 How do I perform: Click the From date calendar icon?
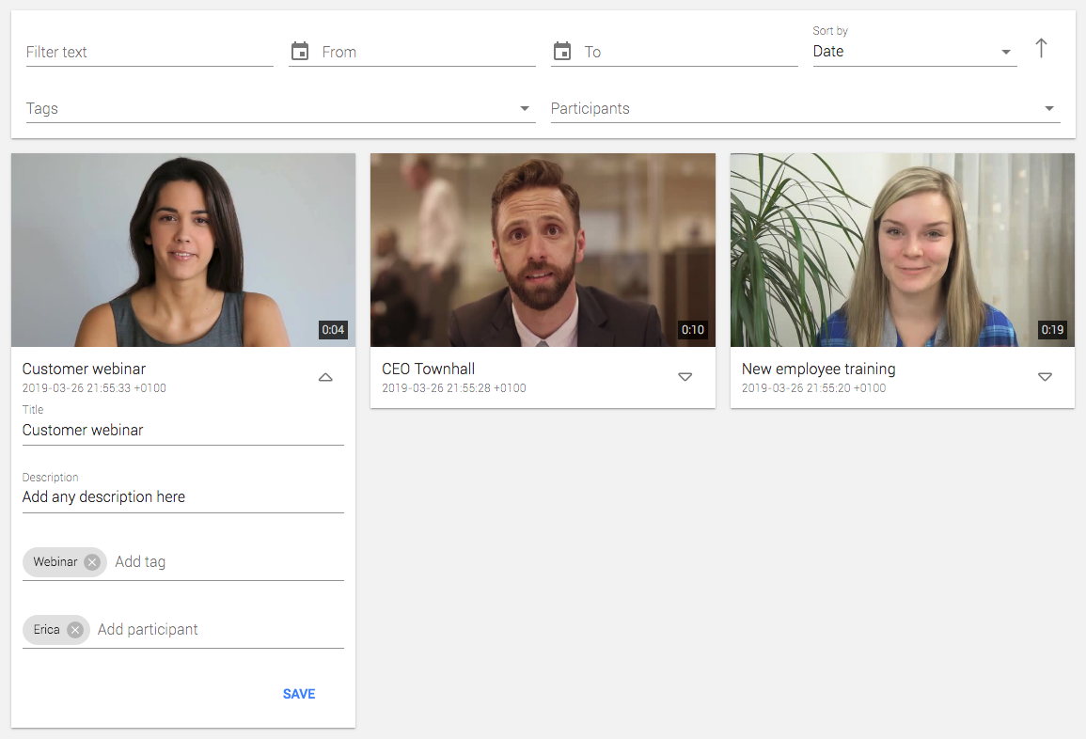(300, 52)
